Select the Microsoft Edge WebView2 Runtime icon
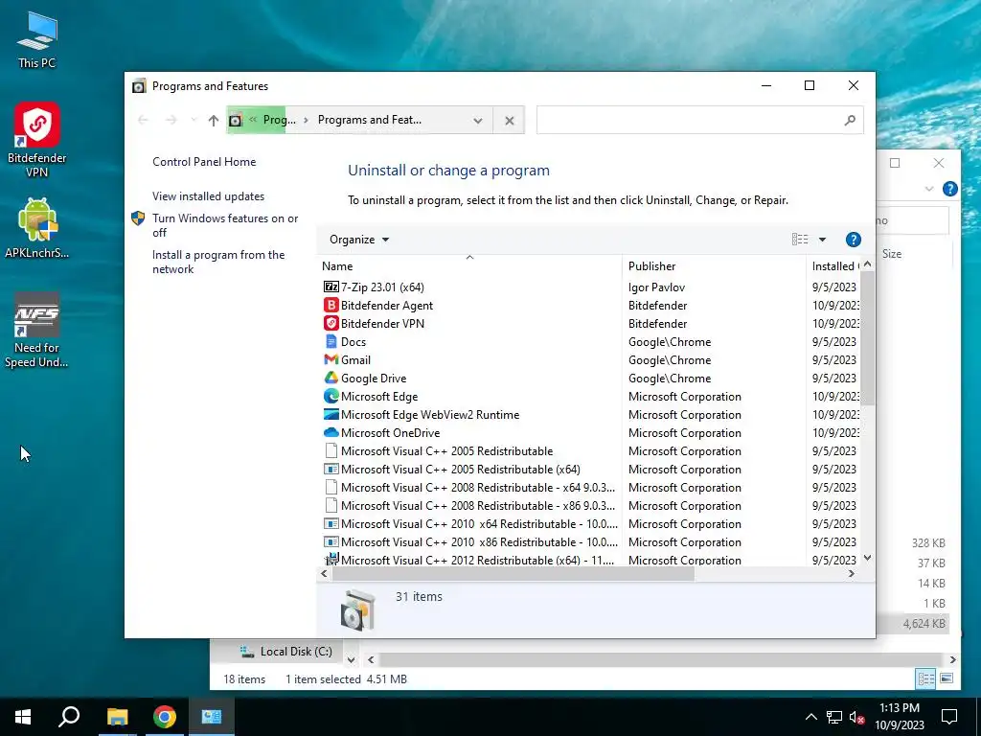Screen dimensions: 981x736 coord(331,414)
